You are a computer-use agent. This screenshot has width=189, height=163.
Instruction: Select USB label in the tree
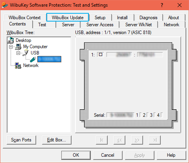[35, 53]
